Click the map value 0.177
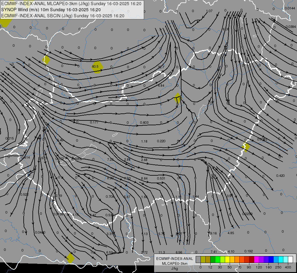 pyautogui.click(x=94, y=122)
